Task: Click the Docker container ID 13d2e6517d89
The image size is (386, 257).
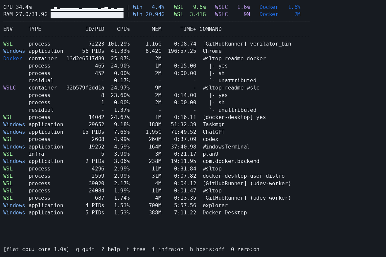Action: tap(85, 58)
